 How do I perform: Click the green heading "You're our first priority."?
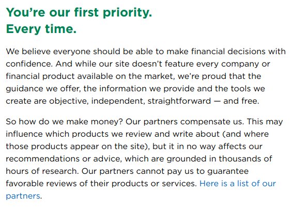(79, 12)
